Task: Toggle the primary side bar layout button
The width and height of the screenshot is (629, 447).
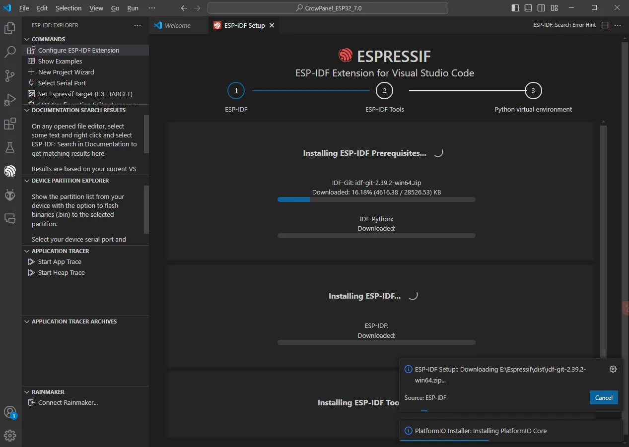Action: 515,8
